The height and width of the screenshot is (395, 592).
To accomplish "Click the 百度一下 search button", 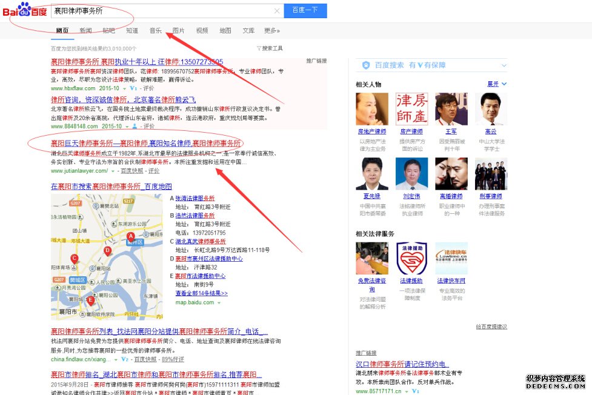I will tap(305, 10).
